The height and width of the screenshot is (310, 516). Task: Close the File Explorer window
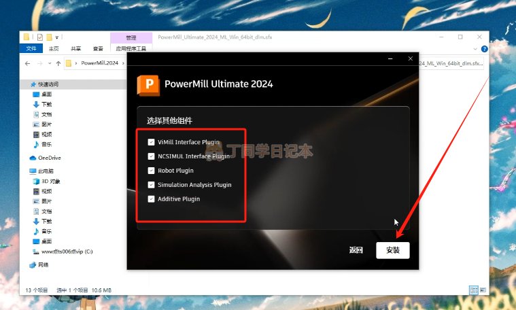pyautogui.click(x=479, y=37)
